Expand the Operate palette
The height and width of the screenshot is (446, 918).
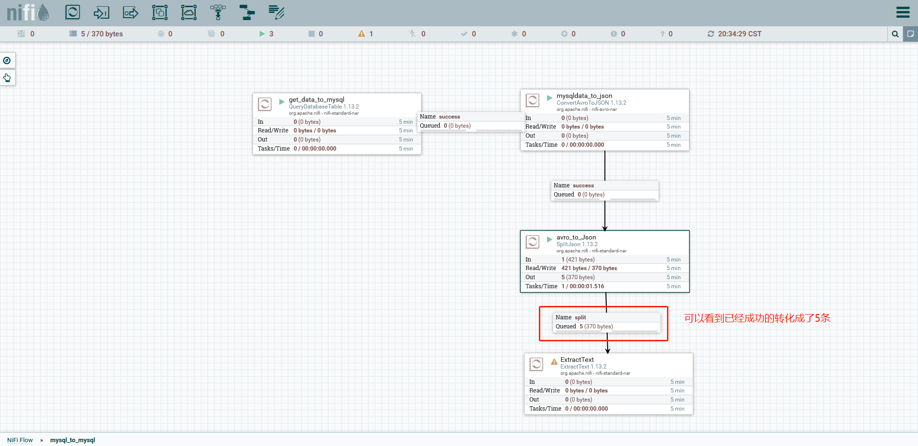(x=7, y=77)
